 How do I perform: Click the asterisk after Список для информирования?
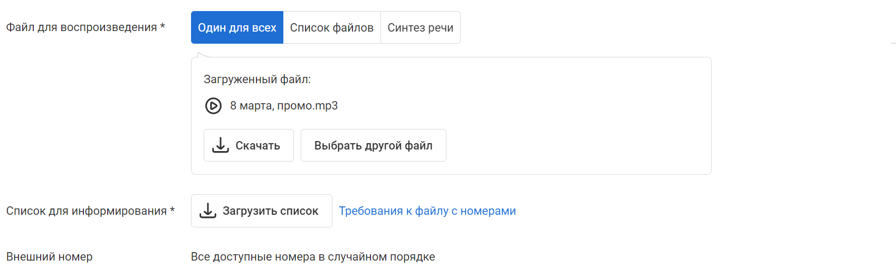172,210
